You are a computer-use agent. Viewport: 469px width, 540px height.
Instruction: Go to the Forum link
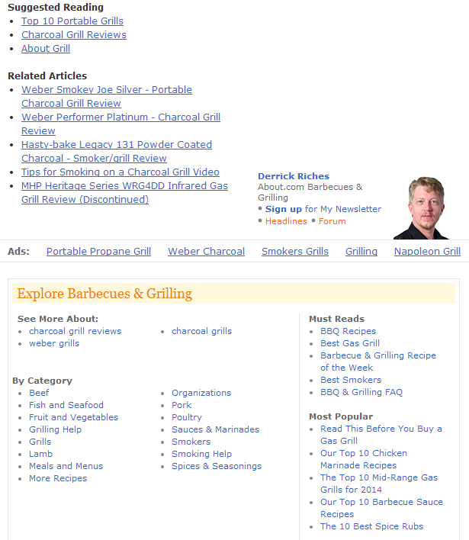click(332, 221)
